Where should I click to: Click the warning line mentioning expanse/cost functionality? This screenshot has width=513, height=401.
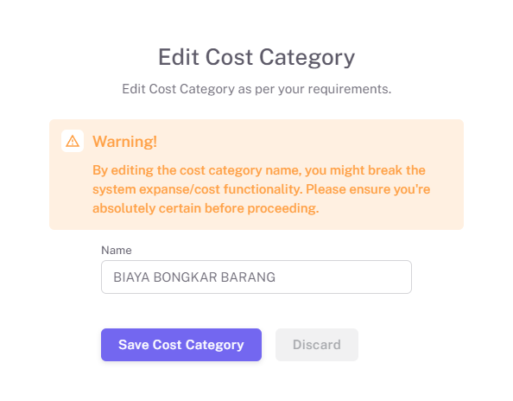click(261, 189)
